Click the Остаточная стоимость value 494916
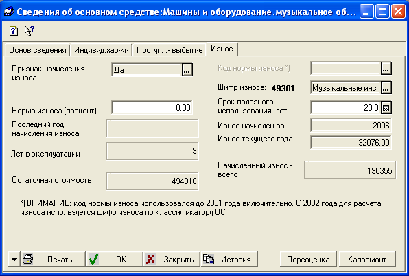The height and width of the screenshot is (276, 409). [x=152, y=181]
